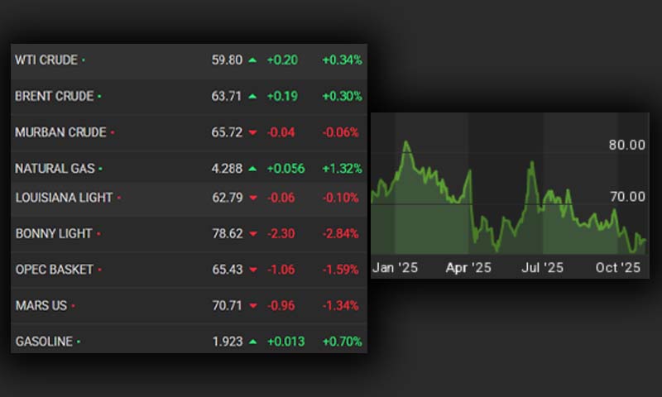Click the Murban price 65.72
Screen dimensions: 662x397
coord(227,132)
